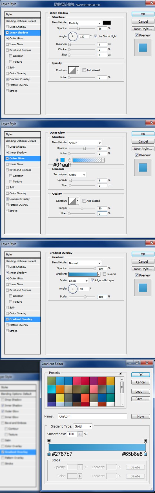Select the gradient radio in Outer Glow
This screenshot has width=155, height=493.
[69, 160]
